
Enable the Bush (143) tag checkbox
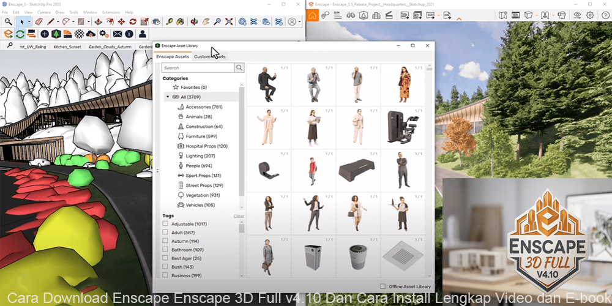pyautogui.click(x=165, y=267)
